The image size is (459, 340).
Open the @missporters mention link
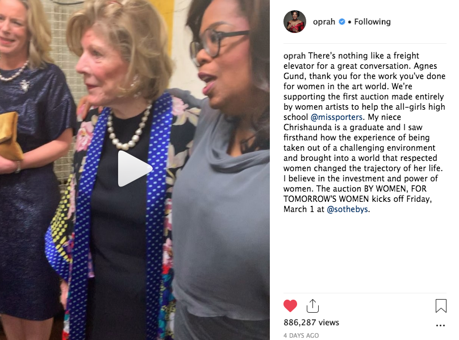pyautogui.click(x=336, y=117)
